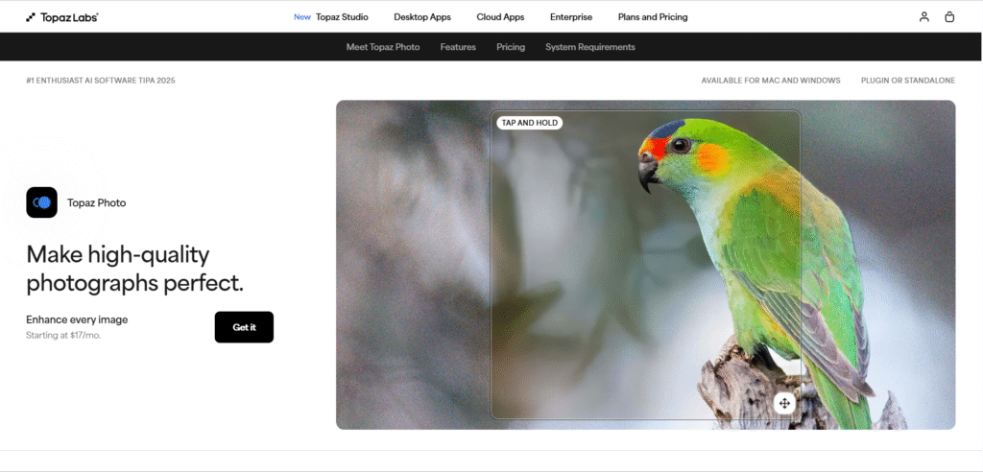
Task: Click the #1 Enthusiast AI Software TIPA text
Action: [x=101, y=81]
